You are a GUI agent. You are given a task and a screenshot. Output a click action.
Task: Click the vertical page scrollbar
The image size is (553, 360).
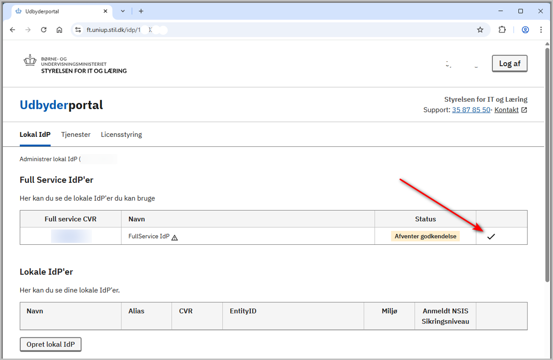pos(547,165)
